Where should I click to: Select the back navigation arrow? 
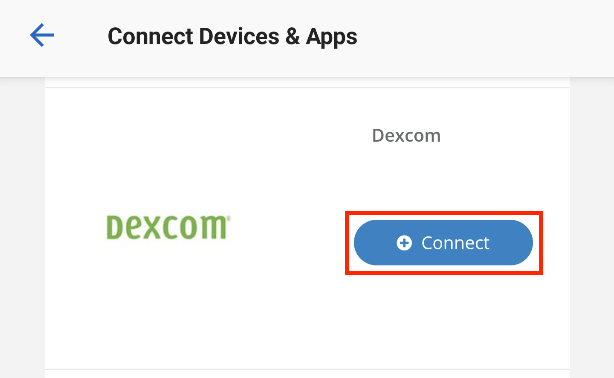pyautogui.click(x=41, y=35)
